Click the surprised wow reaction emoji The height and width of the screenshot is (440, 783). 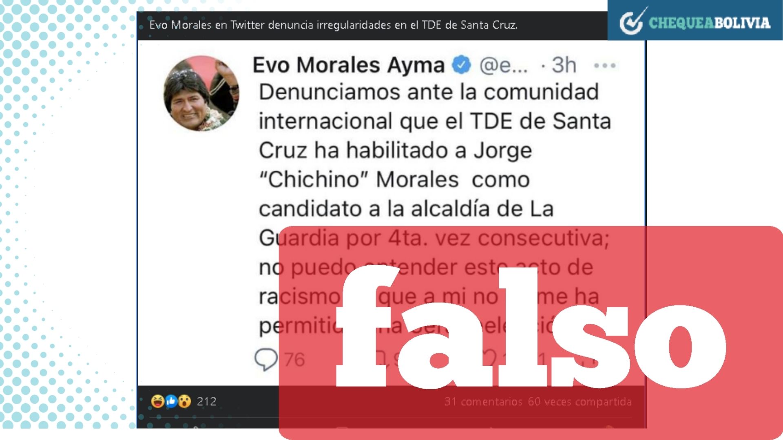pyautogui.click(x=185, y=401)
